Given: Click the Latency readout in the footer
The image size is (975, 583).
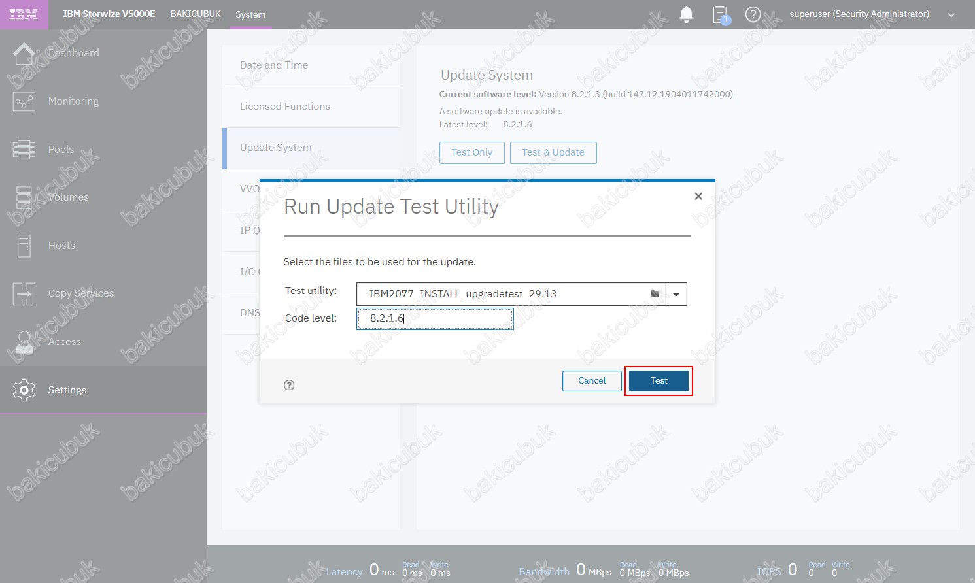Looking at the screenshot, I should pos(388,571).
